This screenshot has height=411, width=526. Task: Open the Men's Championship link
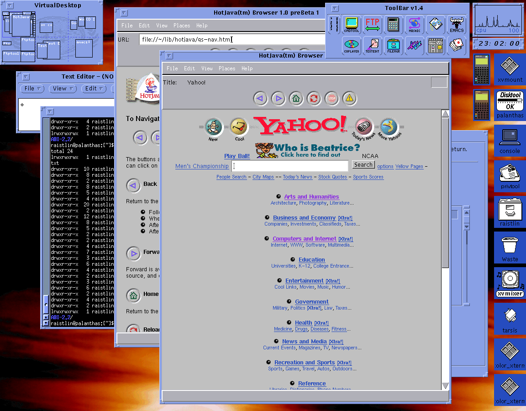click(x=202, y=166)
